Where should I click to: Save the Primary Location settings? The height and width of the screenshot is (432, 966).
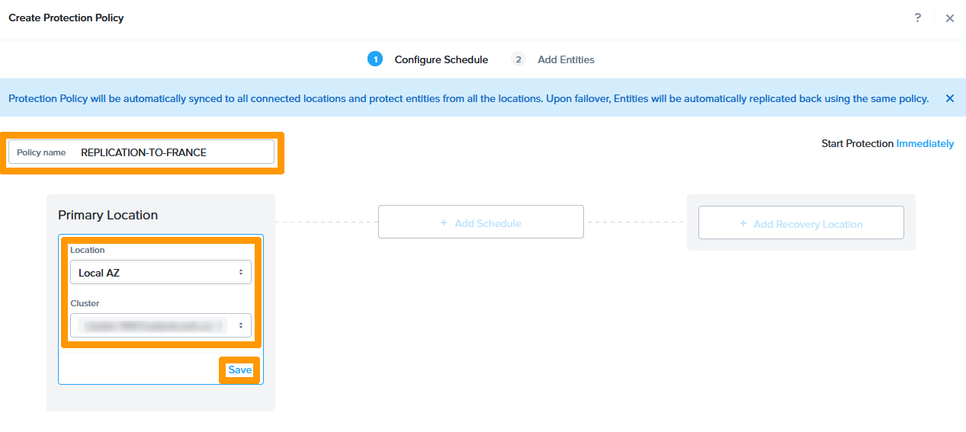click(240, 370)
